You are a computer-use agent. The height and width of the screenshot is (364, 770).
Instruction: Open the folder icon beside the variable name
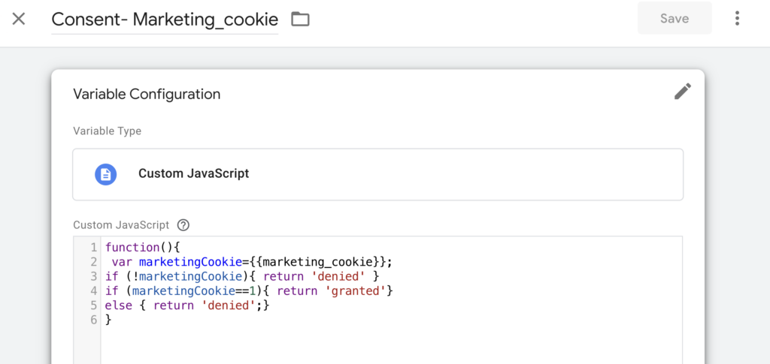coord(300,20)
